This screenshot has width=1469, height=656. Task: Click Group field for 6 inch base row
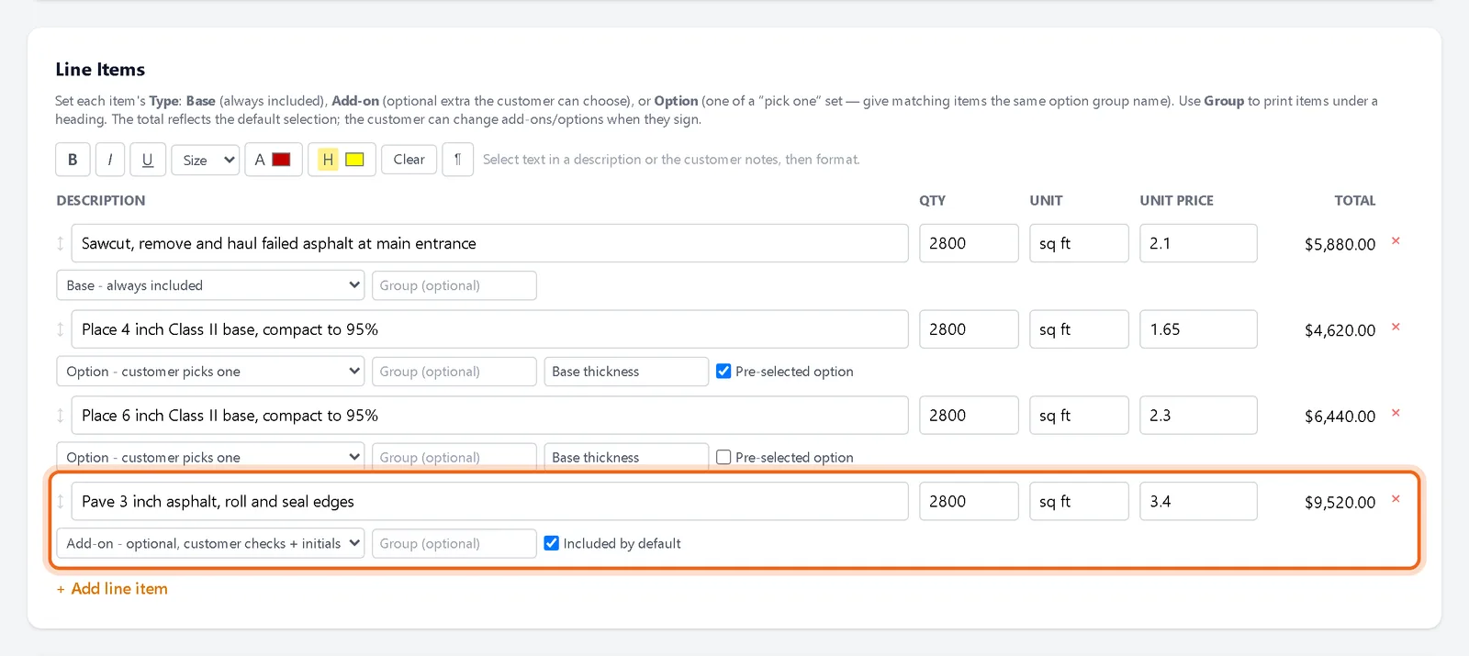pos(454,457)
